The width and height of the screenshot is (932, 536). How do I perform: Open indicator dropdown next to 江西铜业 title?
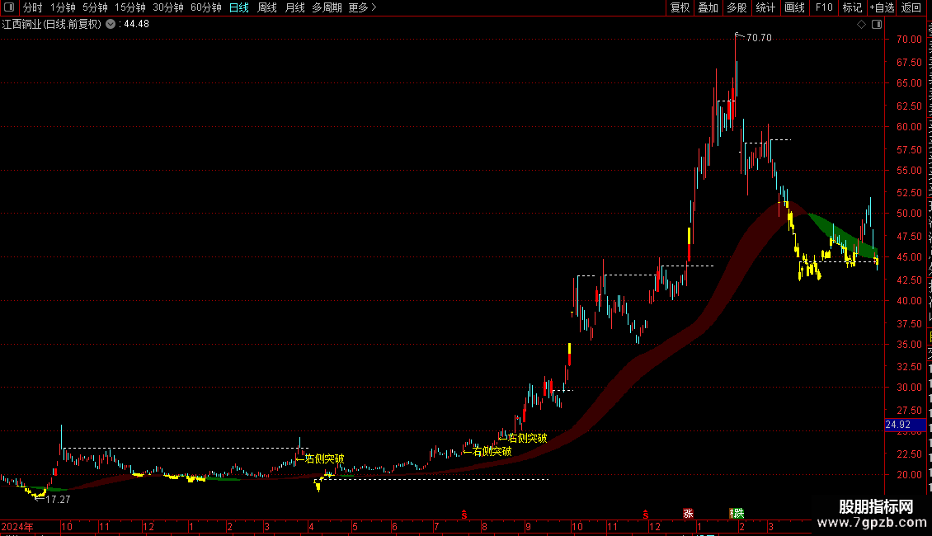click(x=111, y=25)
